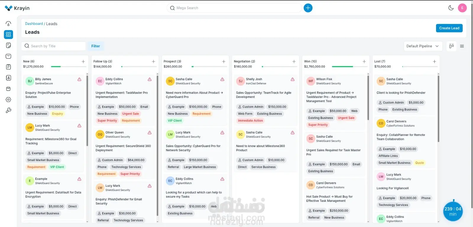Viewport: 473px width, 227px height.
Task: Add a lead to the Negotiation column
Action: pyautogui.click(x=294, y=62)
